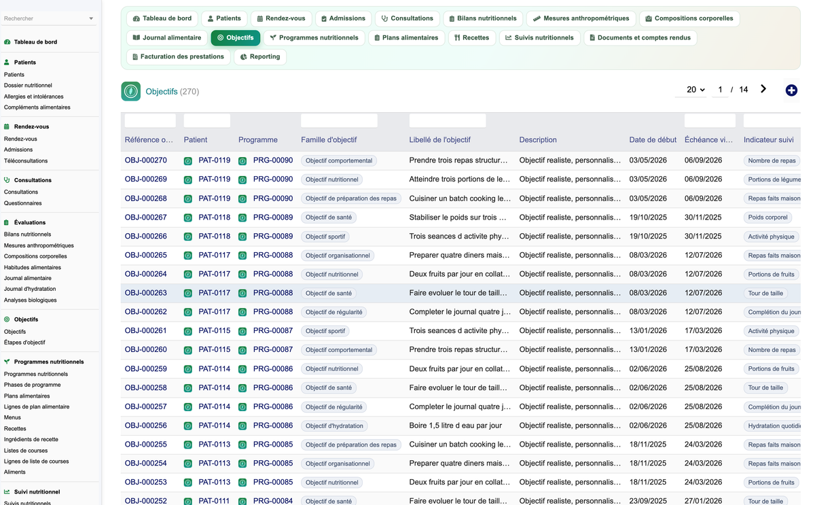Open Facturation des prestations tab
This screenshot has width=815, height=505.
click(178, 57)
